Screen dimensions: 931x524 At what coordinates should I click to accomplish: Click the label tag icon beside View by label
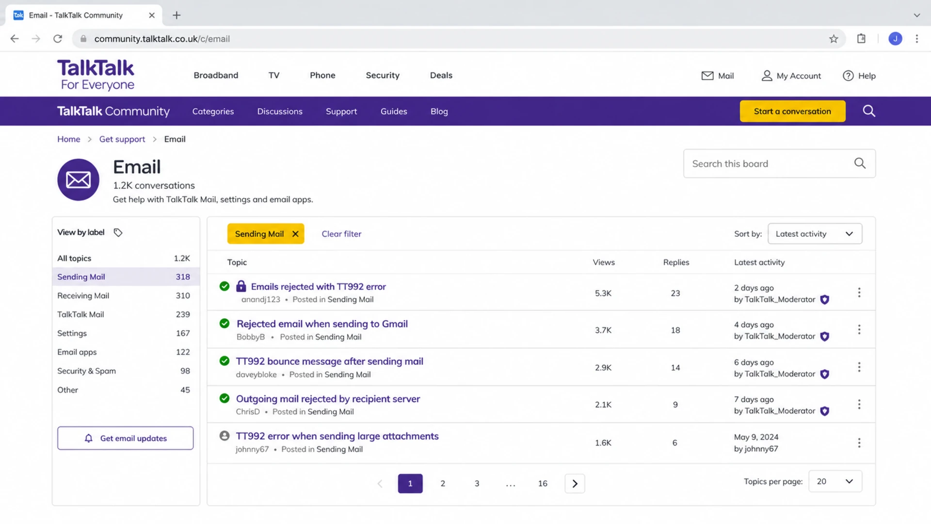(118, 232)
